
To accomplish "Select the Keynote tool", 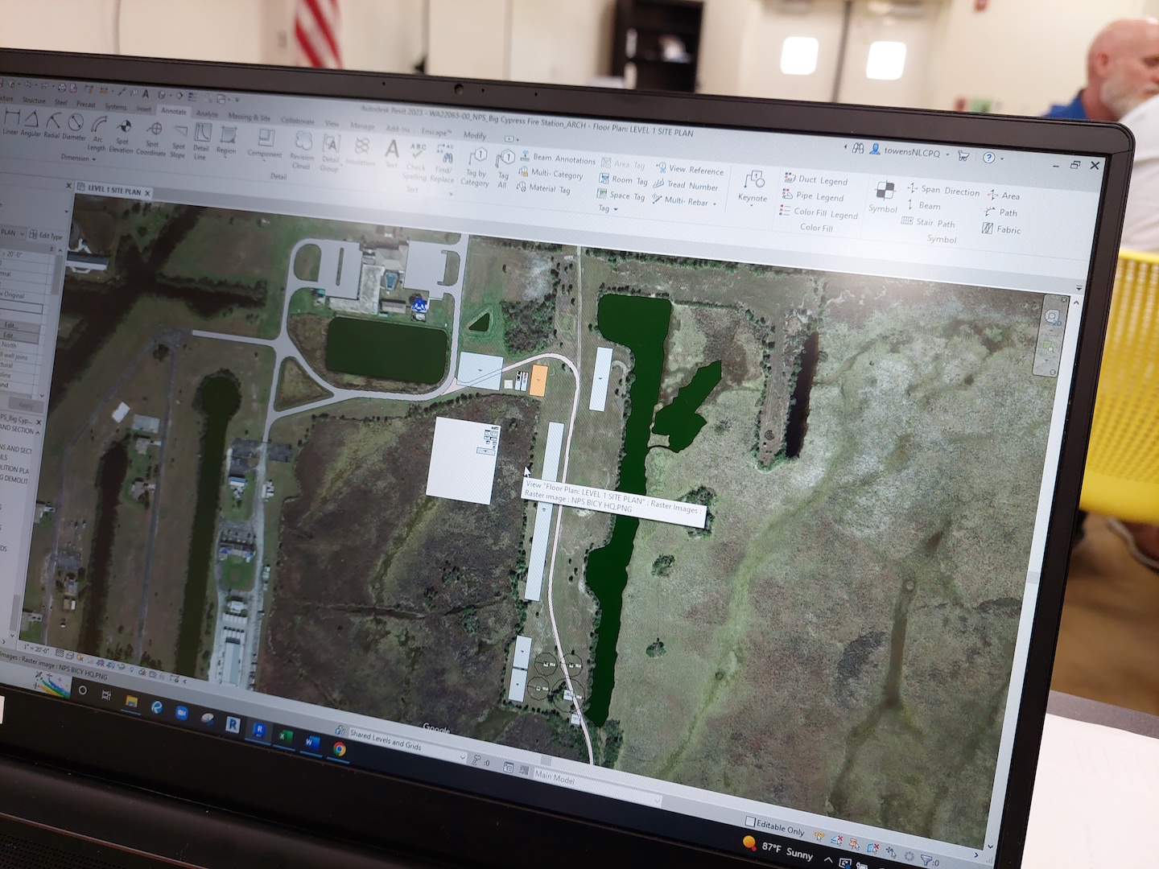I will pos(753,187).
